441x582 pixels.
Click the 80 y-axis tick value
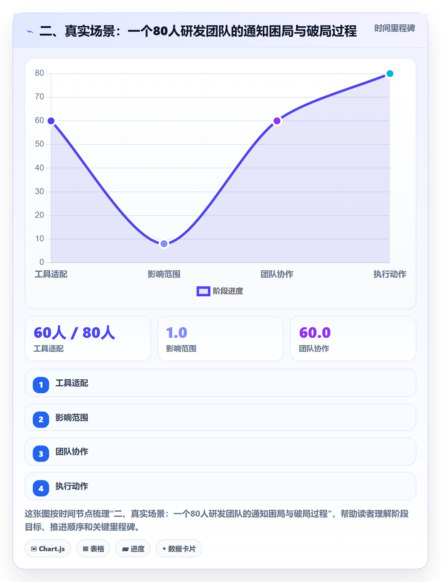[x=39, y=73]
